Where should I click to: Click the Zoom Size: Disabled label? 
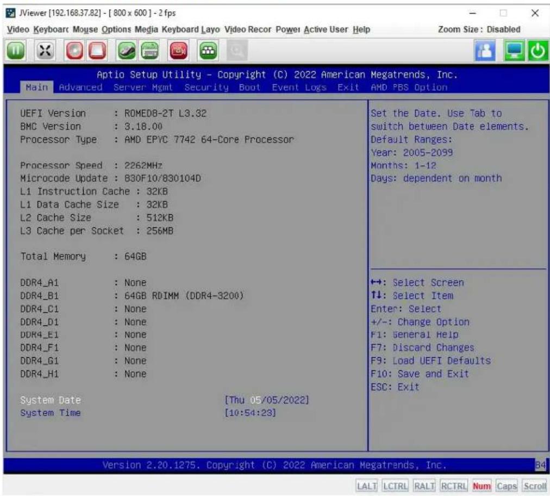[479, 29]
